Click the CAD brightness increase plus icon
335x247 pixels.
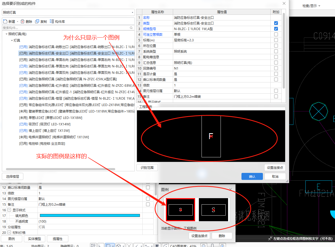[x=222, y=246]
